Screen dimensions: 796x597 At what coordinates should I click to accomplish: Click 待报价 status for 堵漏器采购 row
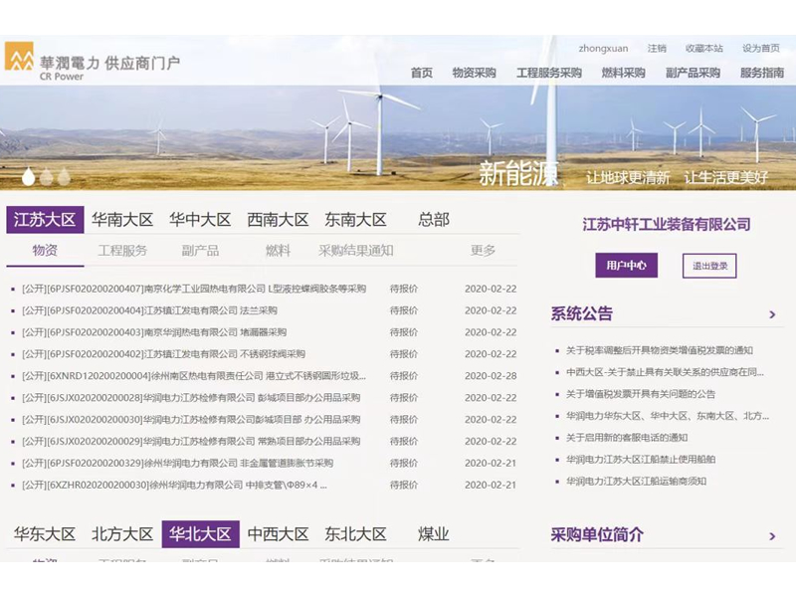404,332
